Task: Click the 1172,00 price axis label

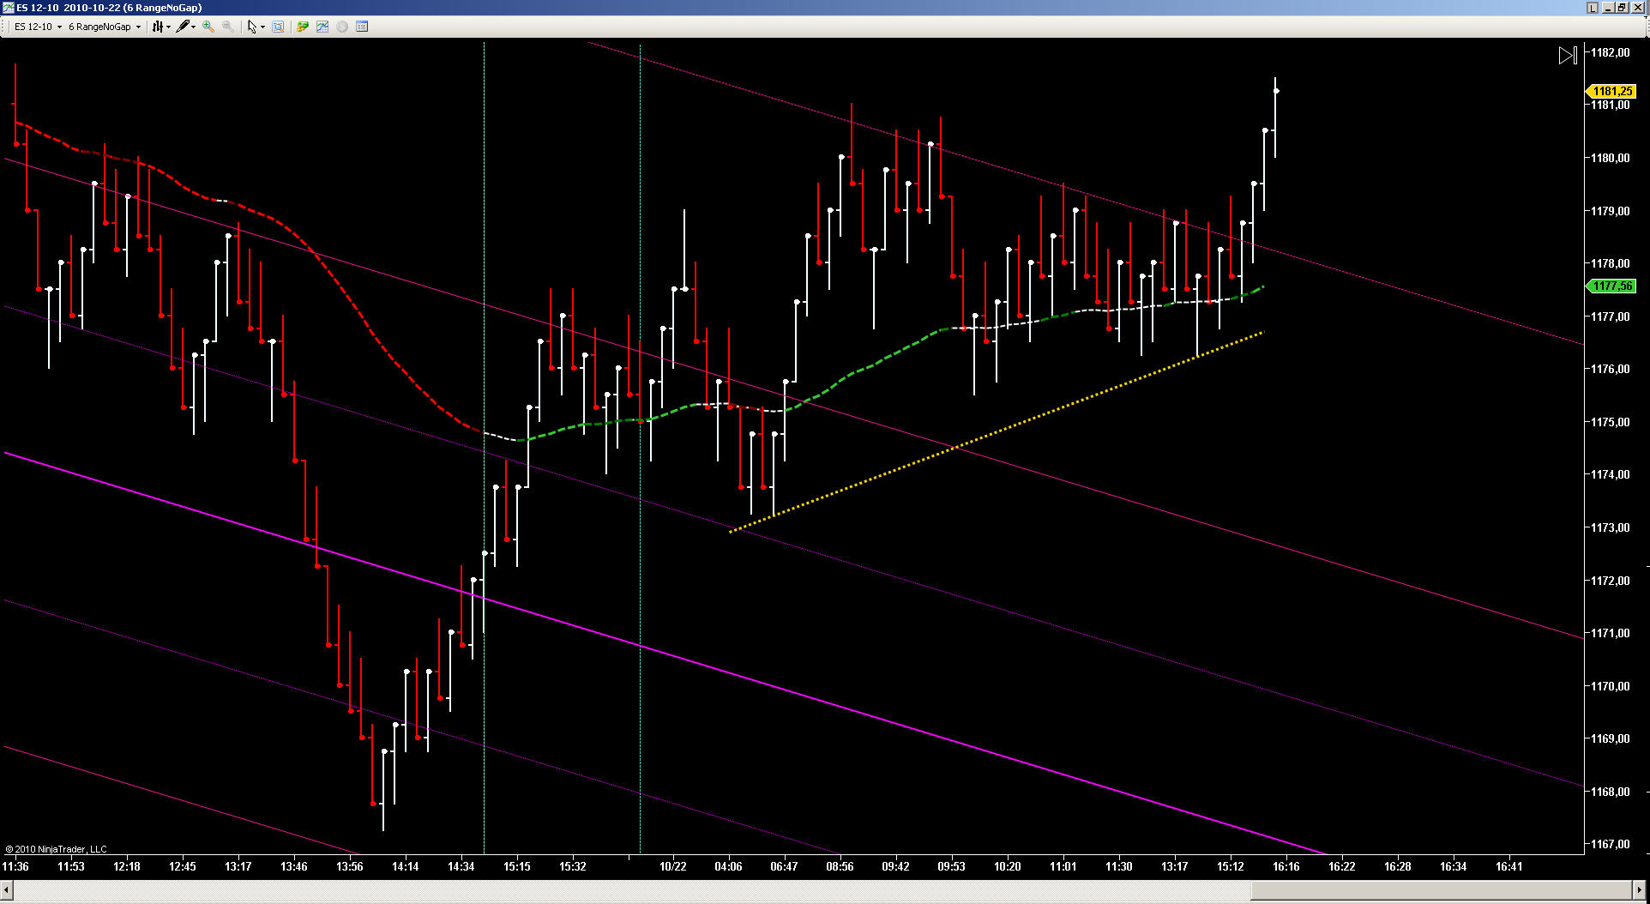Action: point(1611,581)
